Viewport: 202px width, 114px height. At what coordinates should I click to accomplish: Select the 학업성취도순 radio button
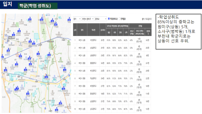point(109,19)
